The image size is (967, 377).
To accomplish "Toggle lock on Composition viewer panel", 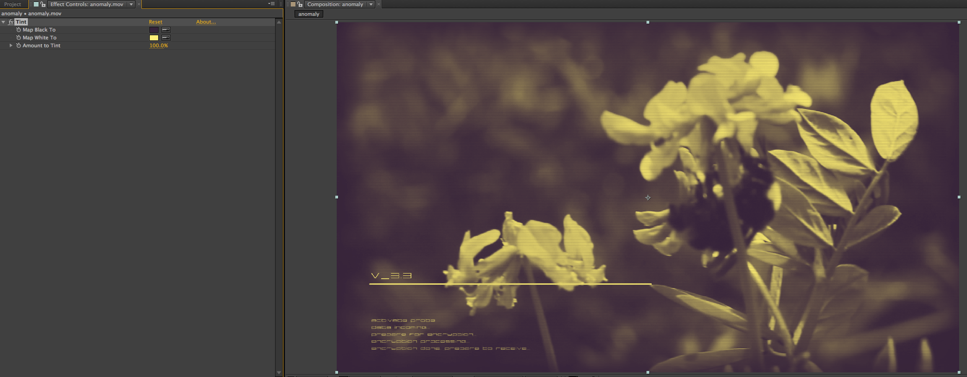I will coord(300,4).
